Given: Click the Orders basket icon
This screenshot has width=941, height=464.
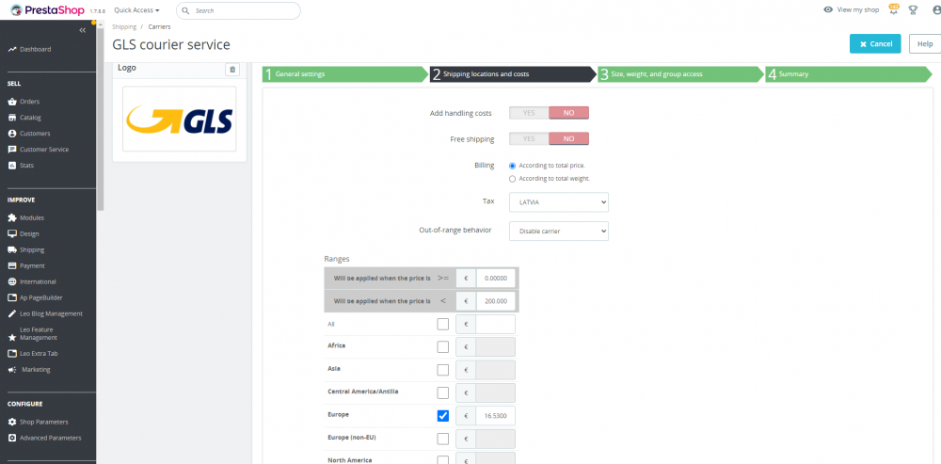Looking at the screenshot, I should [x=12, y=102].
